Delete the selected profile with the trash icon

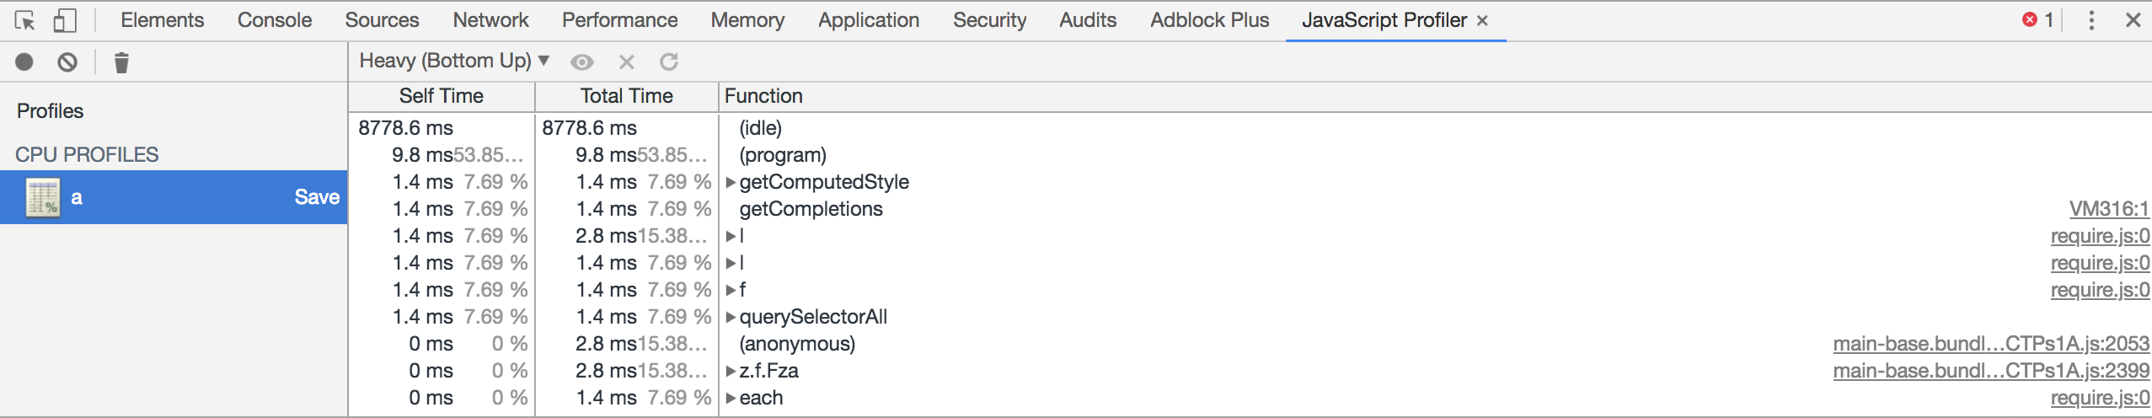(x=121, y=62)
